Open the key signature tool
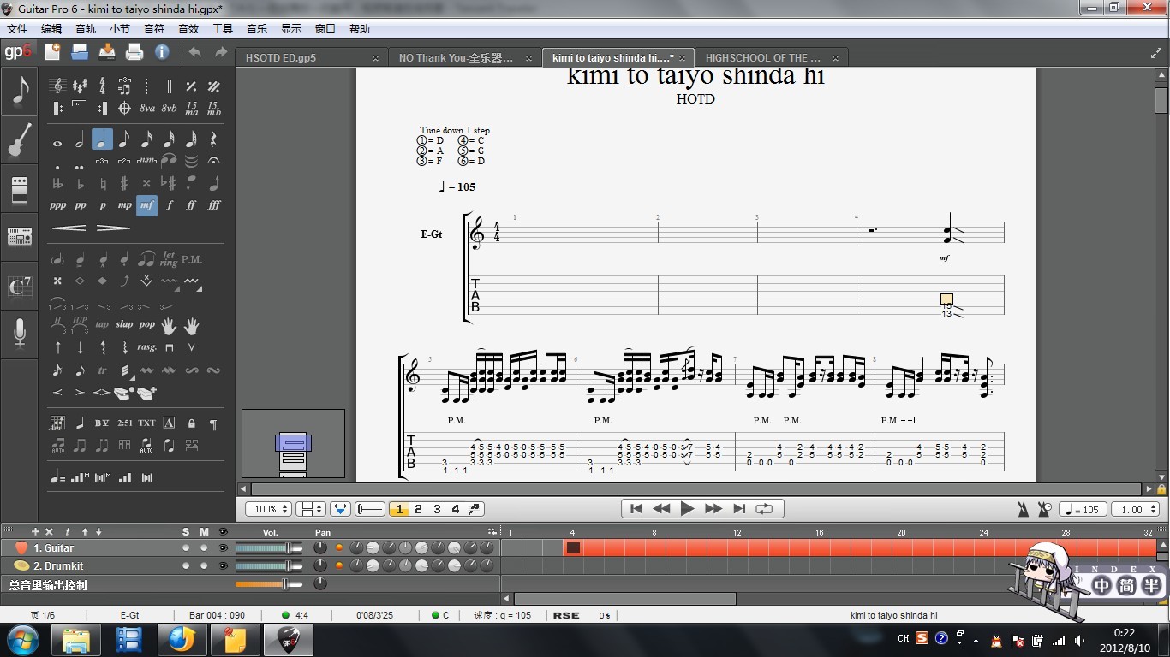Viewport: 1170px width, 657px height. (80, 86)
